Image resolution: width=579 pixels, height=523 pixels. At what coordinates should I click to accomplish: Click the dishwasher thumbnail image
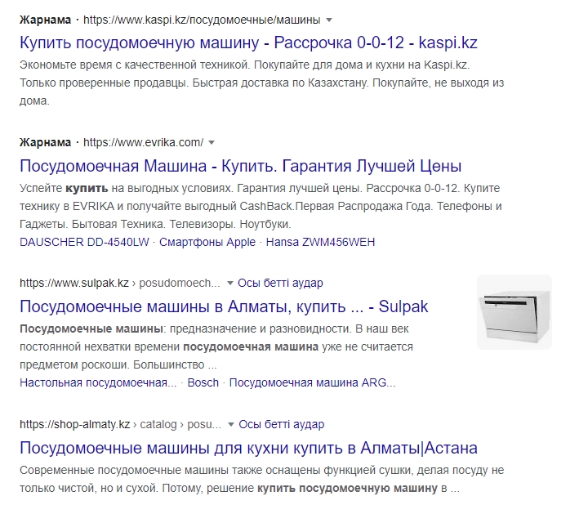pyautogui.click(x=514, y=312)
